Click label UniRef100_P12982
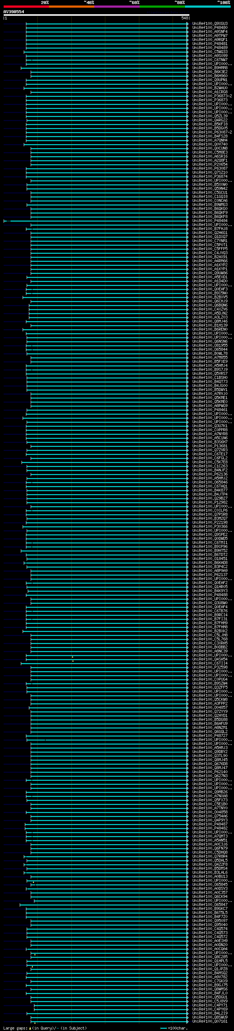 [210, 502]
